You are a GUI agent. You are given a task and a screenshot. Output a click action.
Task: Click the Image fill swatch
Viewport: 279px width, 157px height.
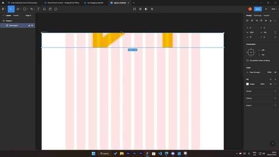248,84
